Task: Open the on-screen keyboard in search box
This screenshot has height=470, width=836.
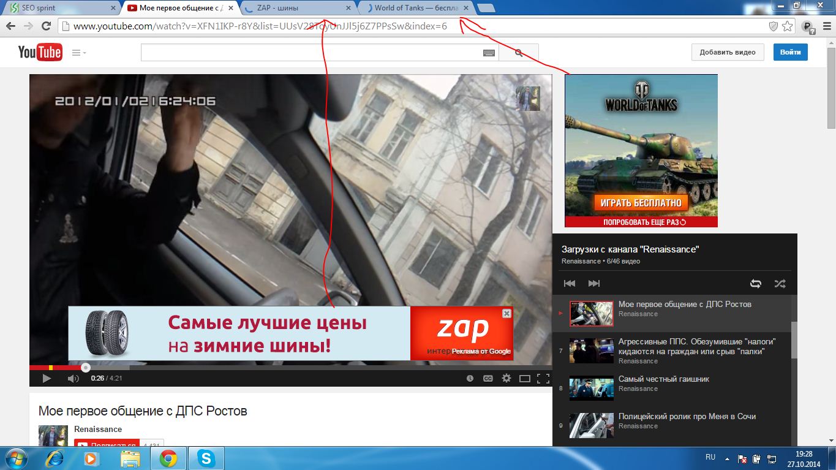Action: [x=489, y=53]
